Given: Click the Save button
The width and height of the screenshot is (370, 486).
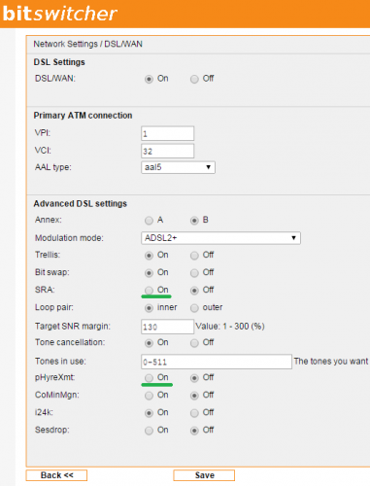Looking at the screenshot, I should coord(204,475).
